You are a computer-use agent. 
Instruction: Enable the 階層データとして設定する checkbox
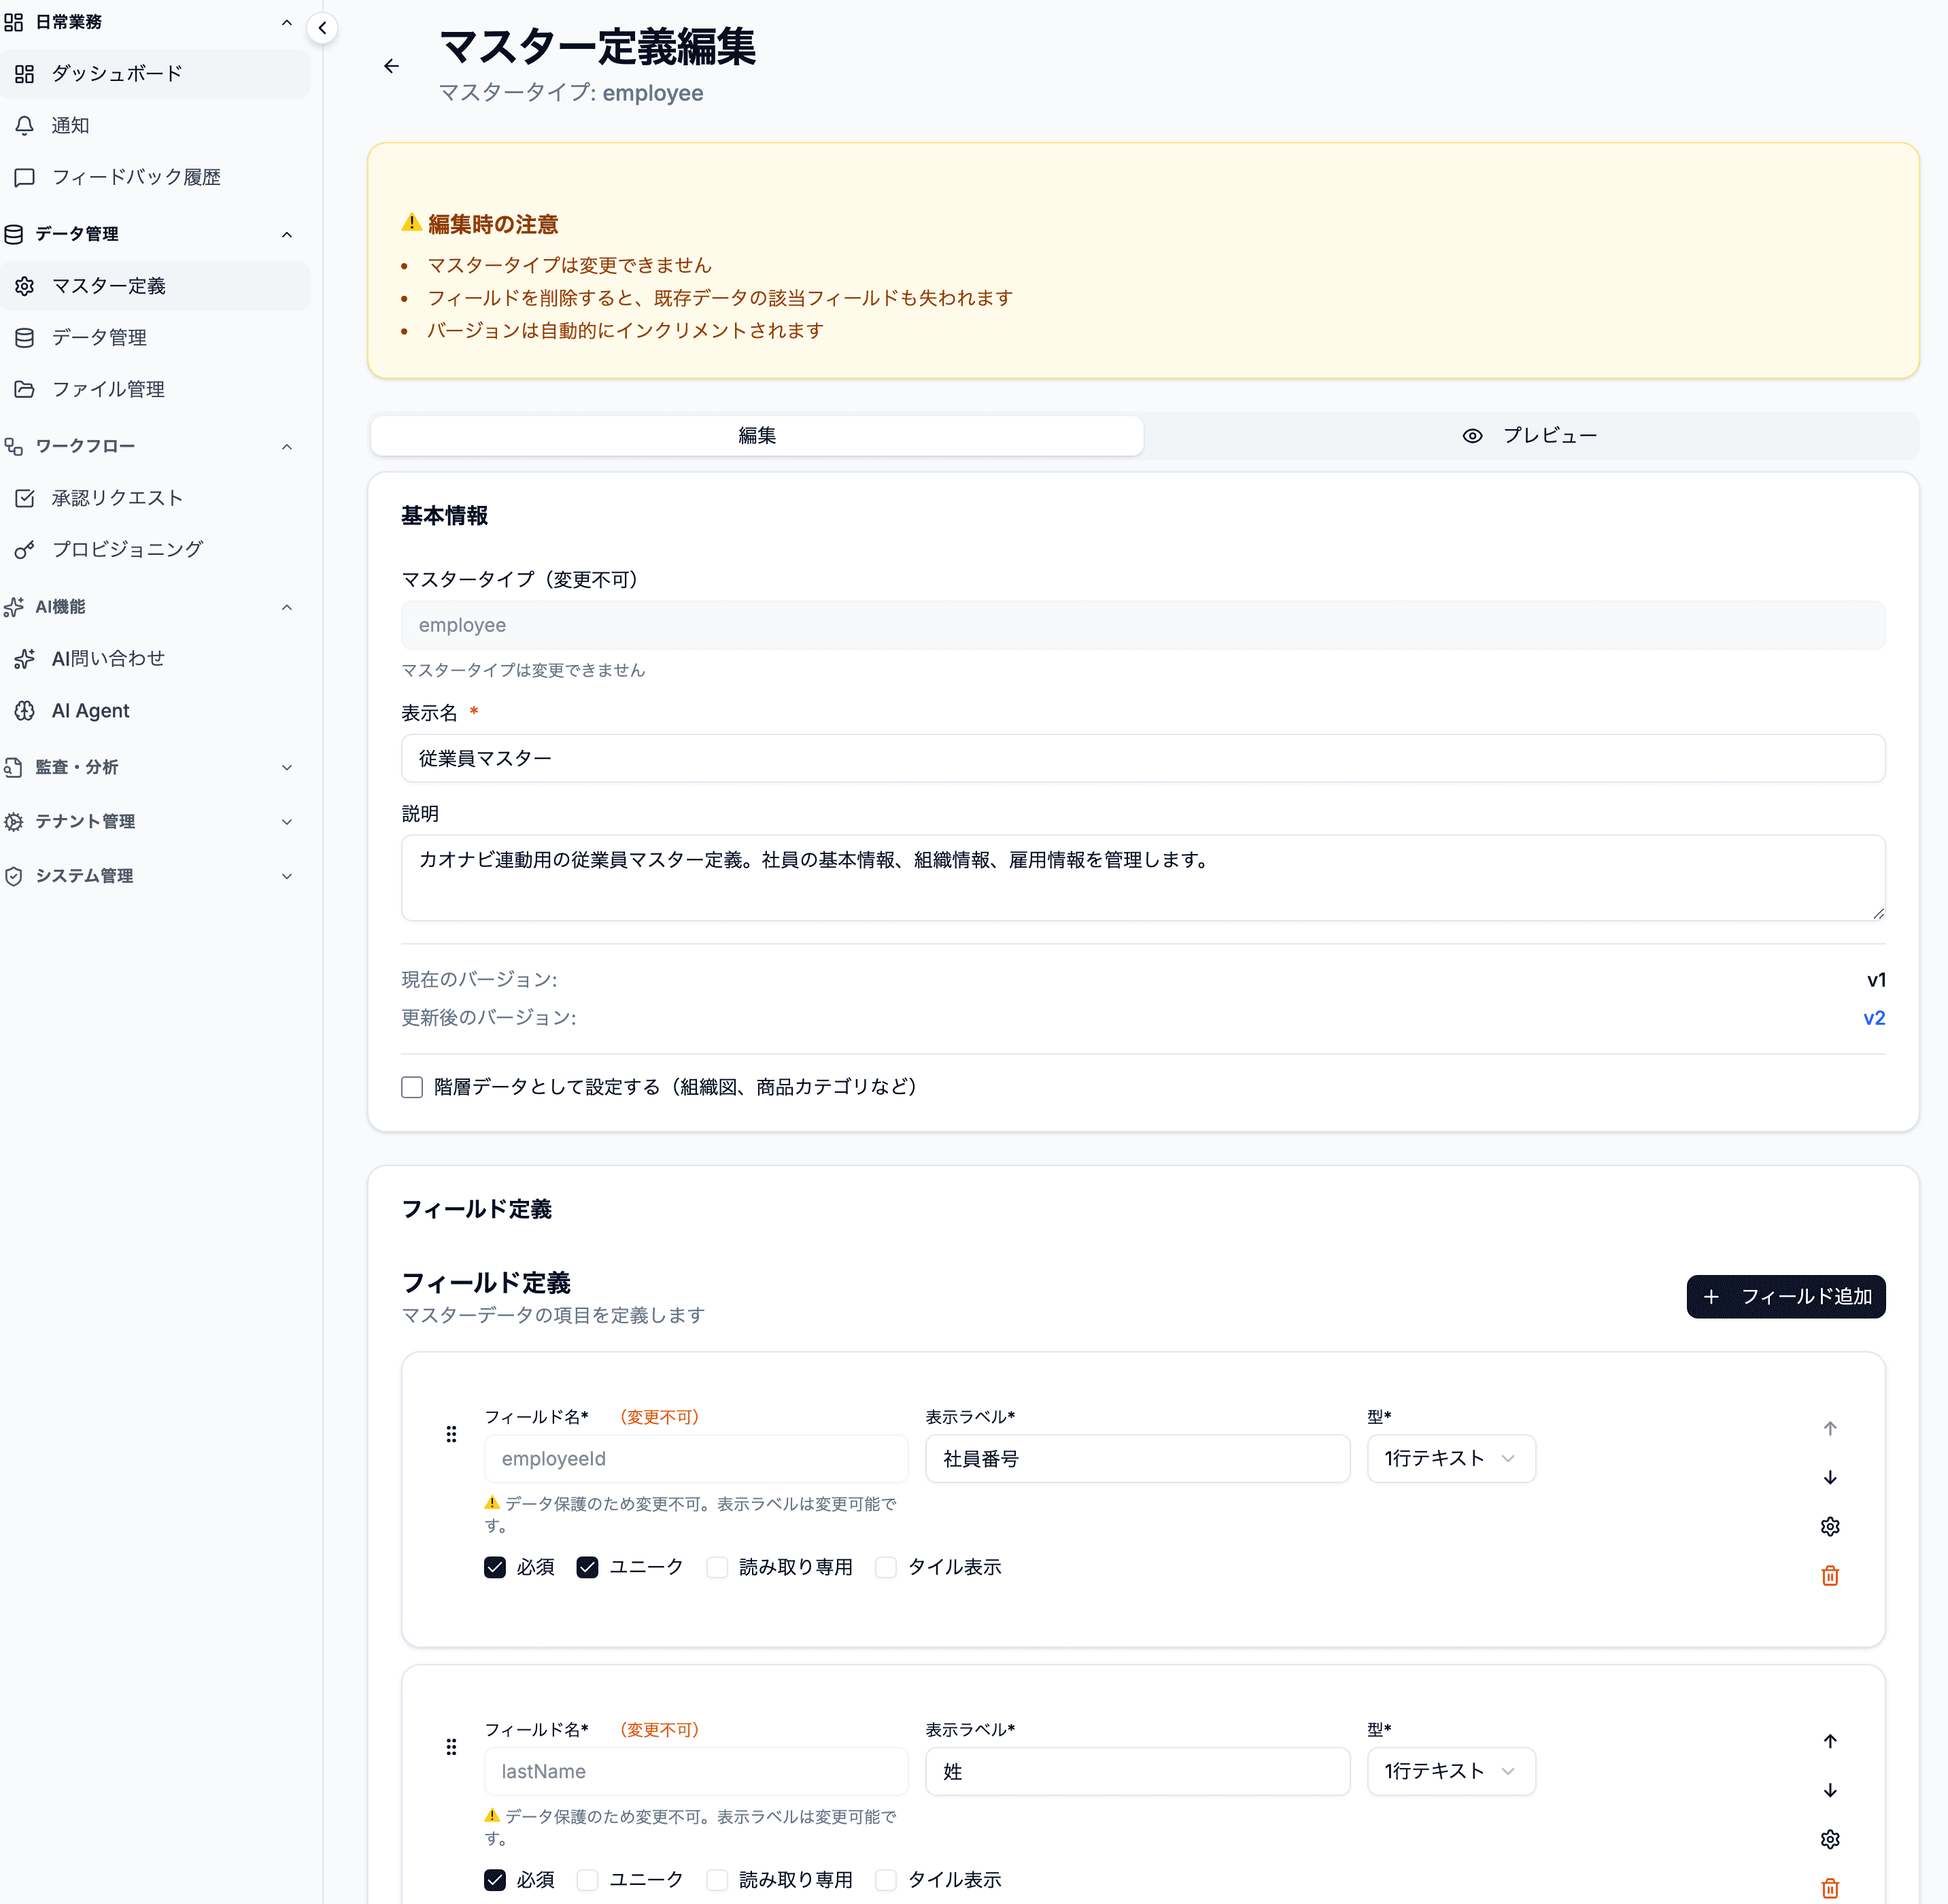(412, 1087)
